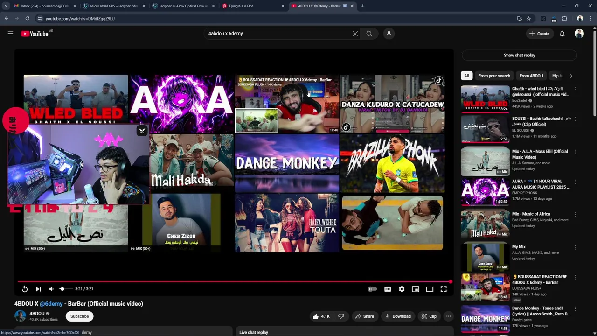The image size is (597, 336).
Task: Download the video
Action: pos(397,316)
